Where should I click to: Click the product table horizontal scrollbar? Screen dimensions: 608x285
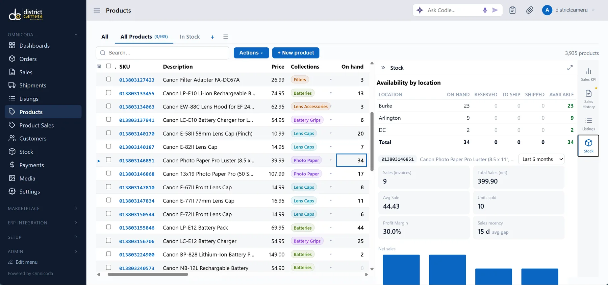(x=148, y=275)
